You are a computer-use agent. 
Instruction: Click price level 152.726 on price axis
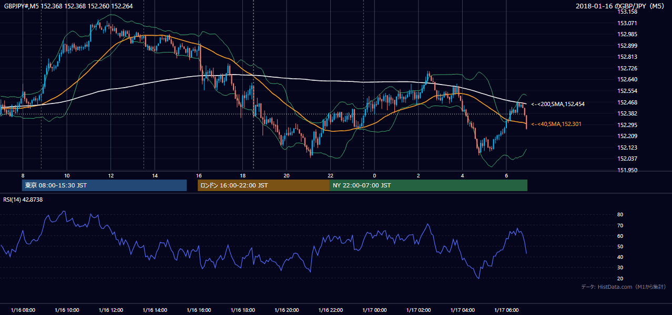[x=627, y=68]
